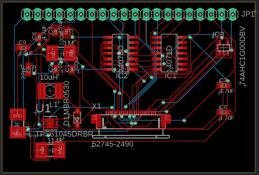Select the C6 capacitor label
259x175 pixels.
[34, 36]
